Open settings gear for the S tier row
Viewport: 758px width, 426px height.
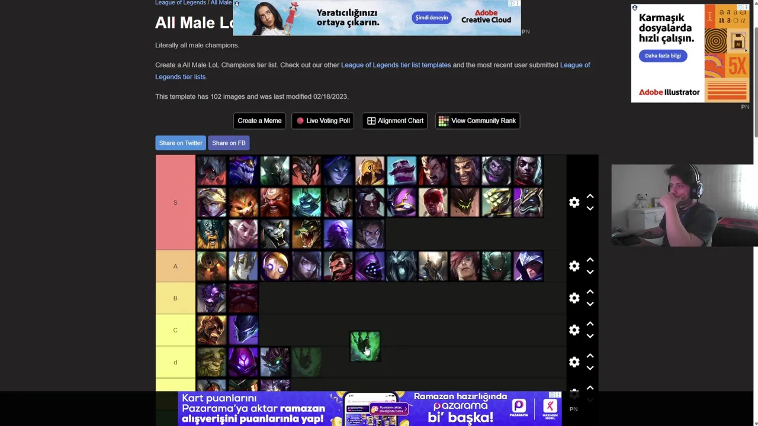tap(574, 202)
